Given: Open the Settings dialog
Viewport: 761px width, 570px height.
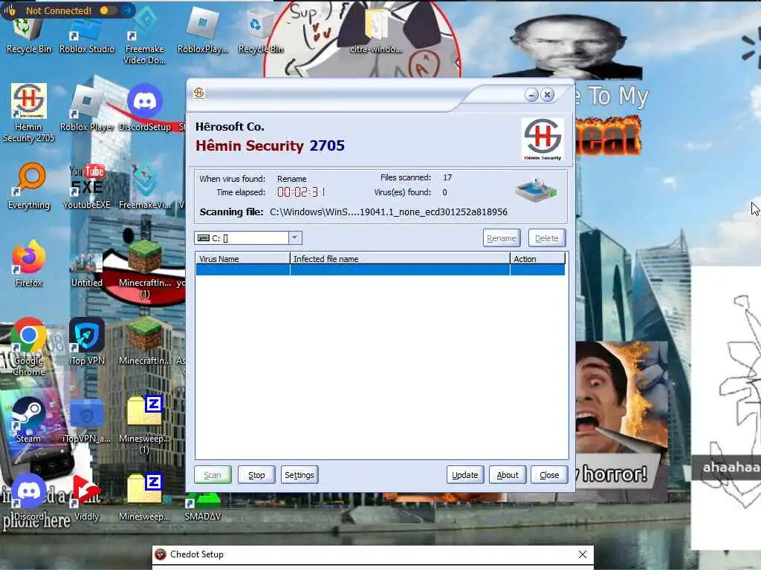Looking at the screenshot, I should (x=299, y=475).
